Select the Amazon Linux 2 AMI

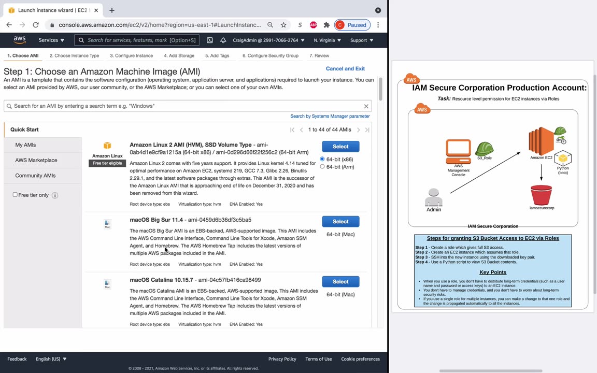[340, 147]
